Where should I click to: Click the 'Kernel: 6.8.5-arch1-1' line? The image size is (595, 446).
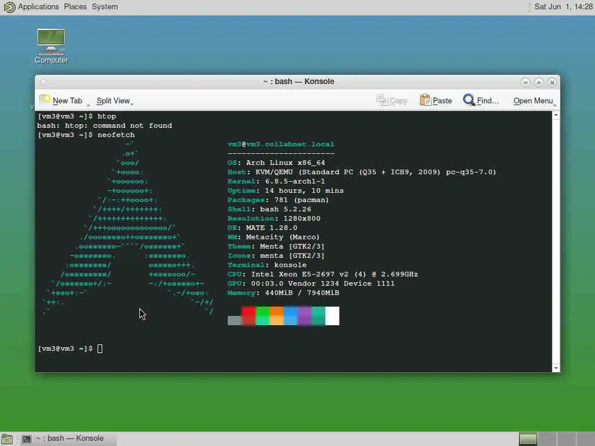click(276, 181)
